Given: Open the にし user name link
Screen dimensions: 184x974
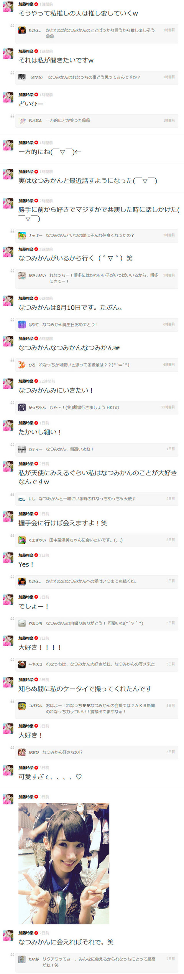Looking at the screenshot, I should [x=32, y=499].
